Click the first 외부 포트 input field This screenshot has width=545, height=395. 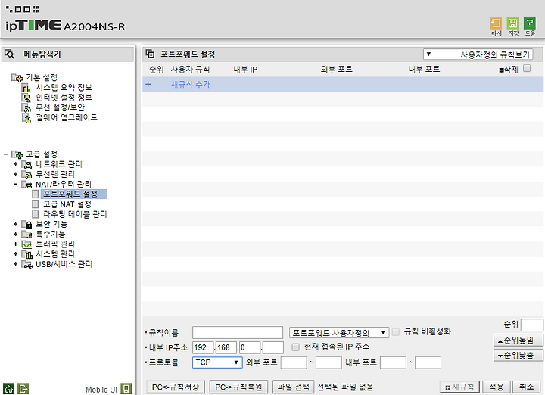pyautogui.click(x=294, y=362)
